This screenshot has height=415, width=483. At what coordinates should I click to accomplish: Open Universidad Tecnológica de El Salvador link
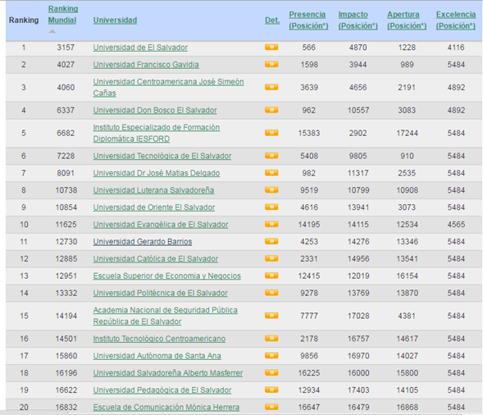coord(162,156)
